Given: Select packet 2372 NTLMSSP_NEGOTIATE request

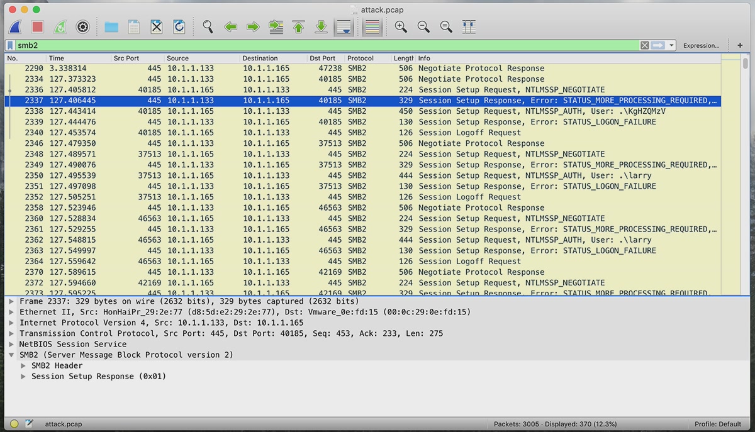Looking at the screenshot, I should 362,283.
